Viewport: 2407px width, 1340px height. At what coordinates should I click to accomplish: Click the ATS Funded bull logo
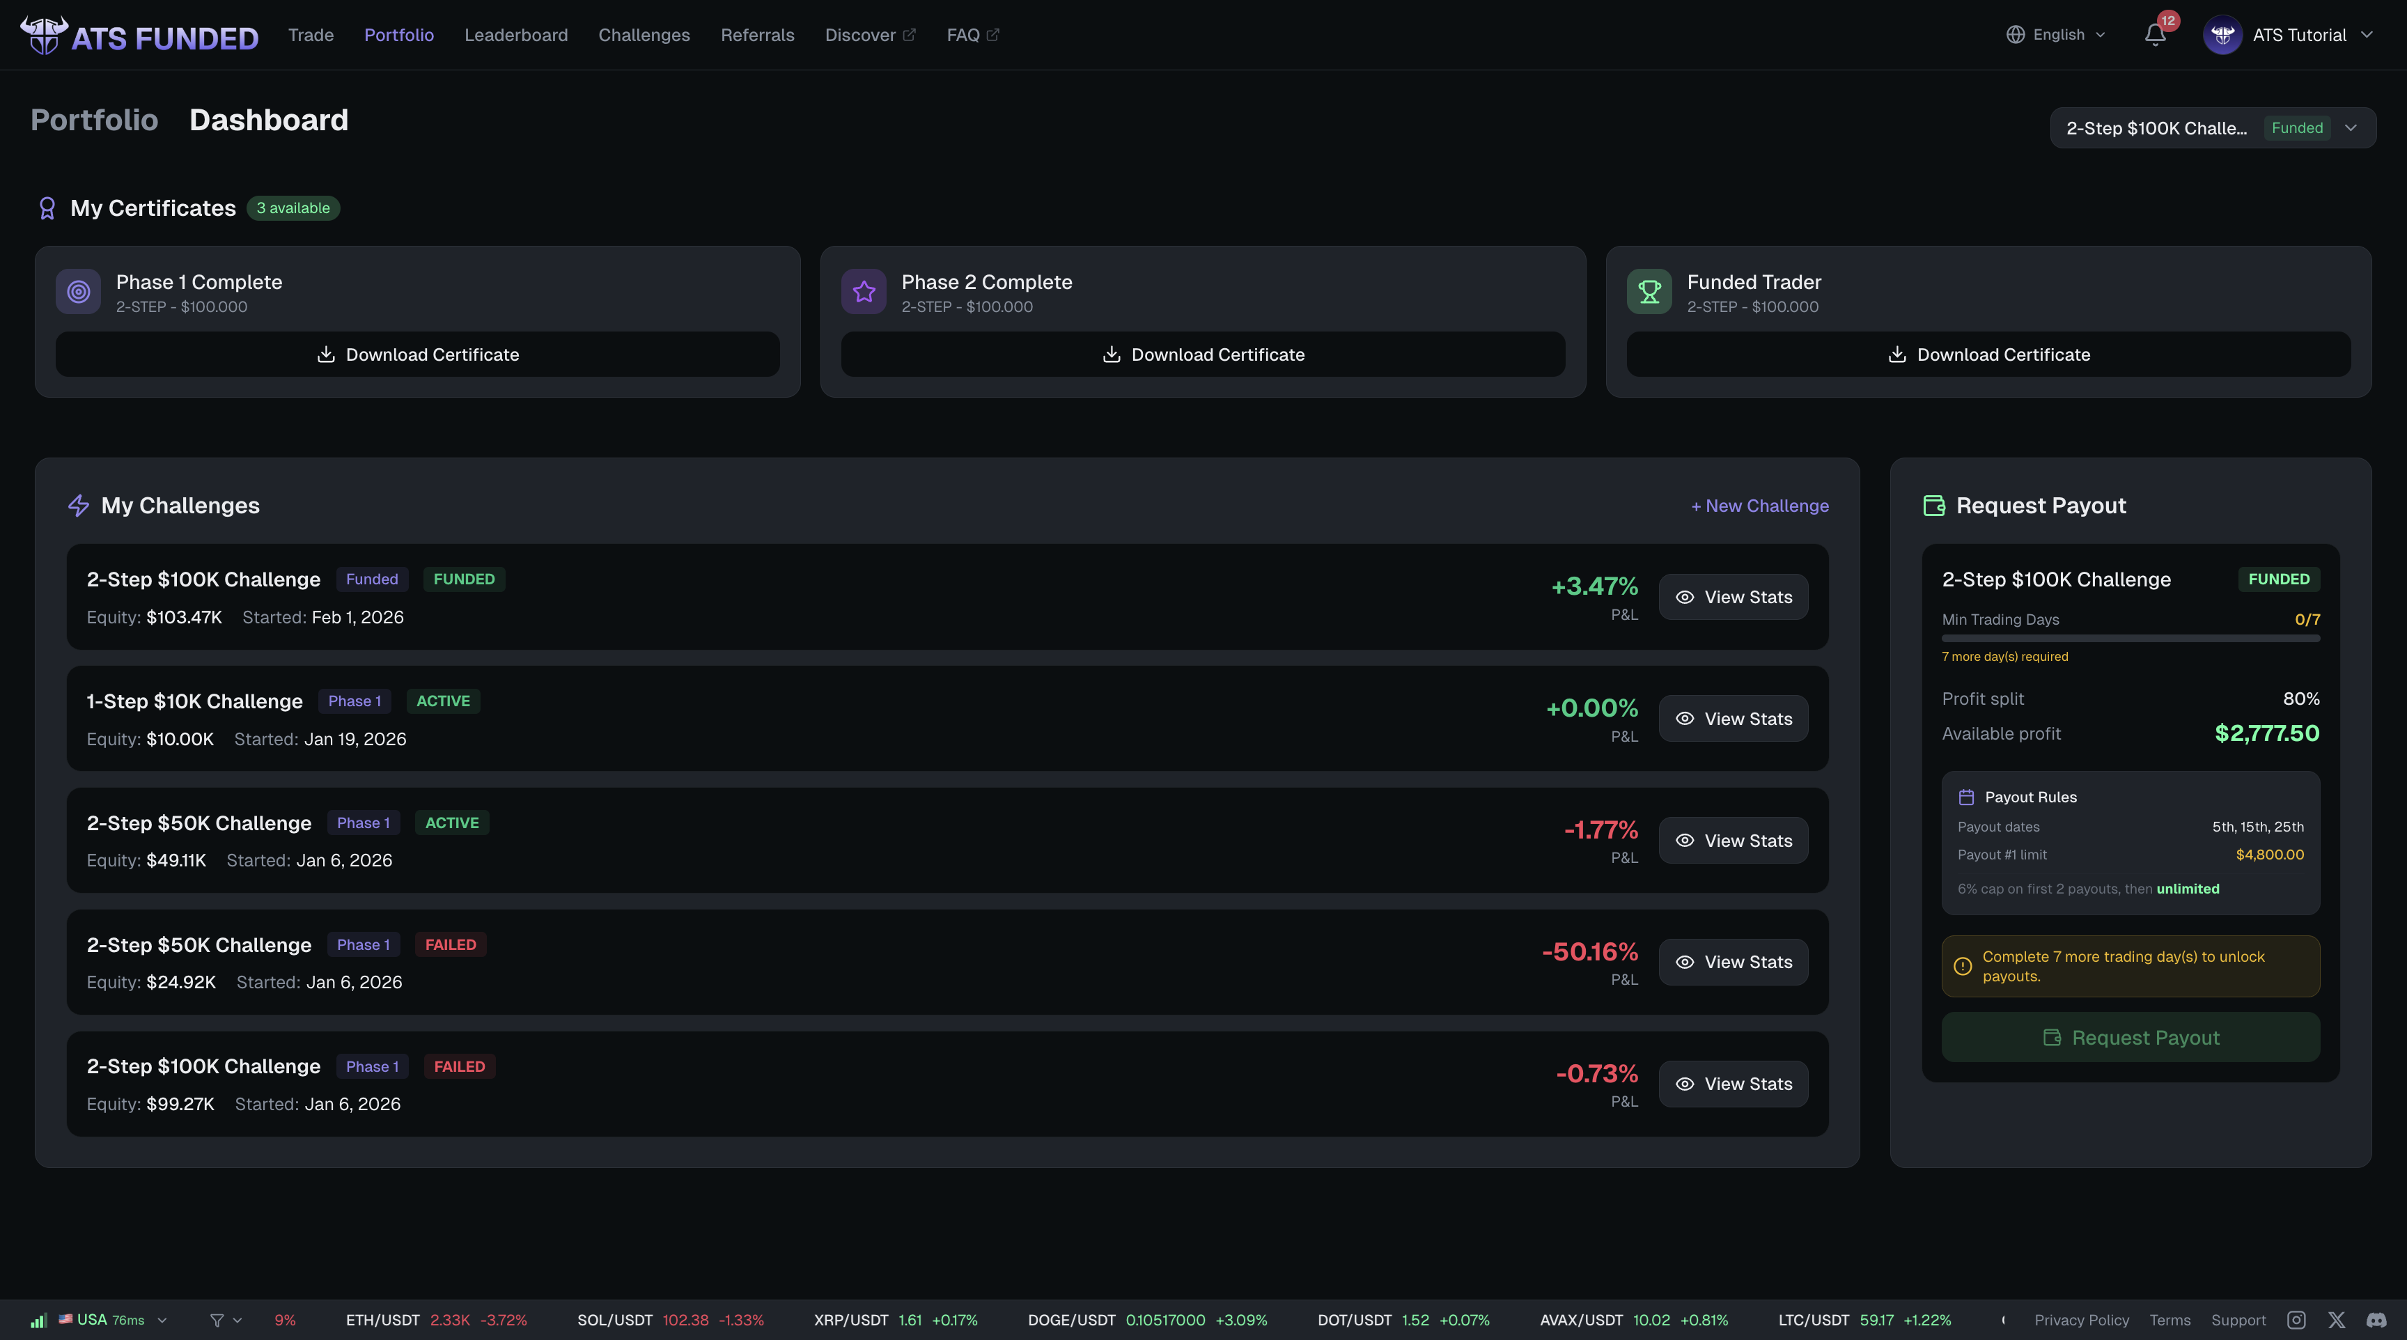coord(44,36)
